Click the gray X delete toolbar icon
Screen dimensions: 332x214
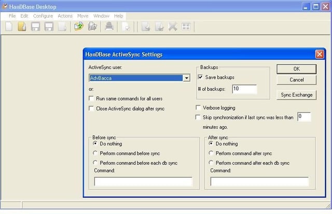coord(173,26)
